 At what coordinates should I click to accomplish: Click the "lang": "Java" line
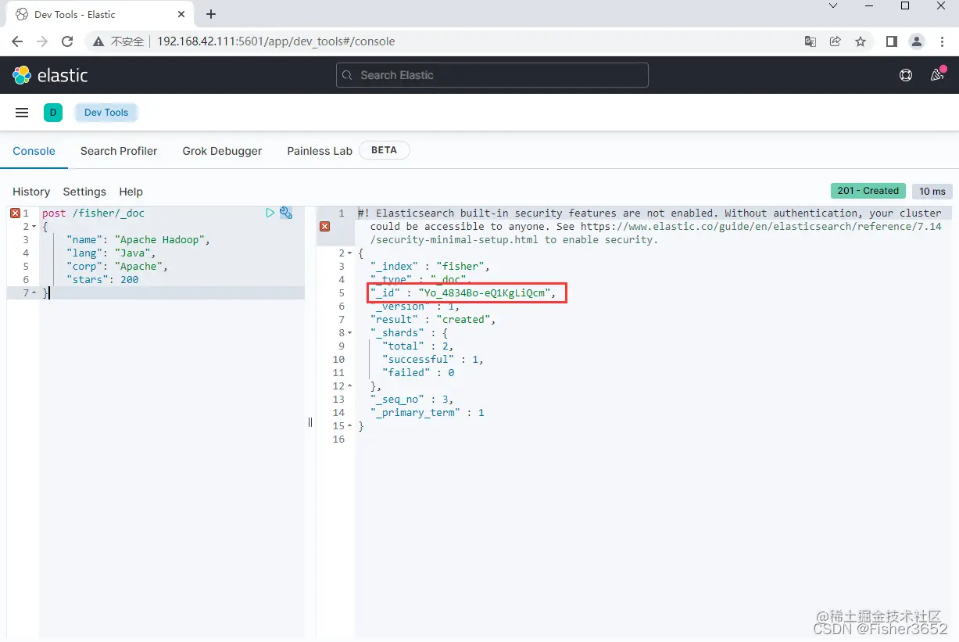(112, 253)
